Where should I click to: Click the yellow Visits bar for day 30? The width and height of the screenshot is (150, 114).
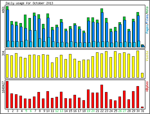pyautogui.click(x=138, y=64)
